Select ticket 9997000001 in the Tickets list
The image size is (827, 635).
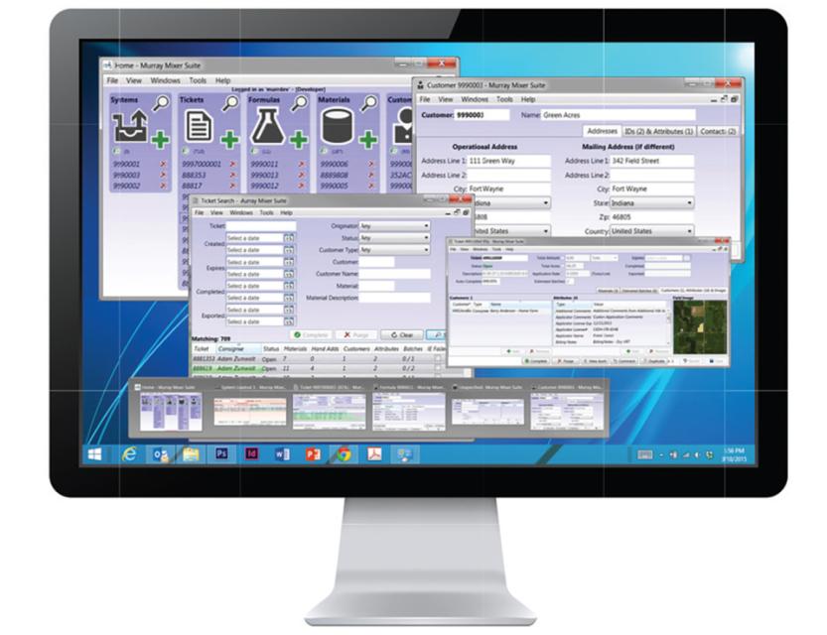(x=202, y=164)
